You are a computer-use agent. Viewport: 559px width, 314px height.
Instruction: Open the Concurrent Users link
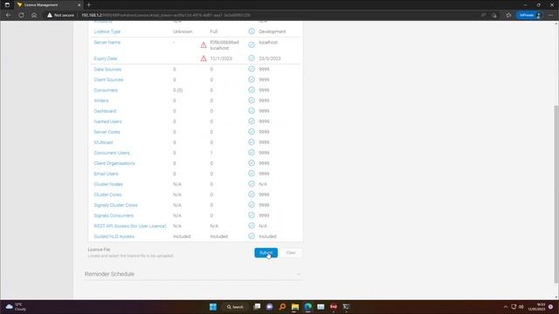point(112,153)
